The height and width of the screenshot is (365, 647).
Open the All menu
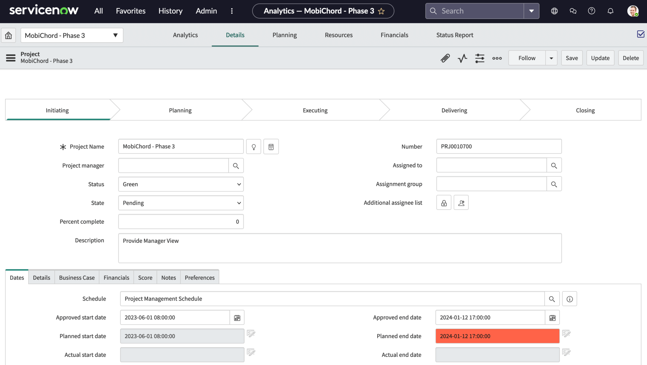point(99,11)
